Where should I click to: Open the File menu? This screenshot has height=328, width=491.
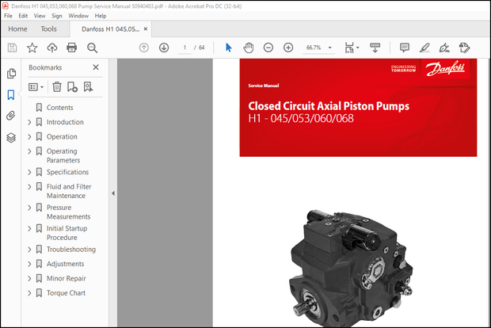[8, 16]
